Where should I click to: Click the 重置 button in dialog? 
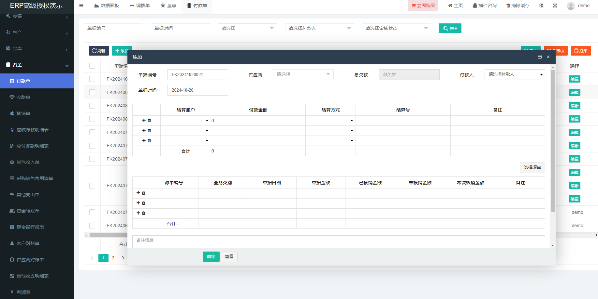(229, 256)
